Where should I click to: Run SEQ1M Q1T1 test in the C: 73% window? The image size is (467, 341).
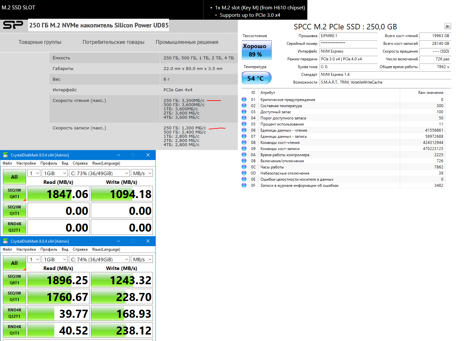point(15,210)
